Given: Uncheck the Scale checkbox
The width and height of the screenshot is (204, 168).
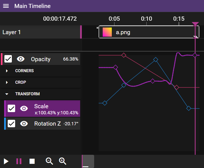Looking at the screenshot, I should click(12, 108).
